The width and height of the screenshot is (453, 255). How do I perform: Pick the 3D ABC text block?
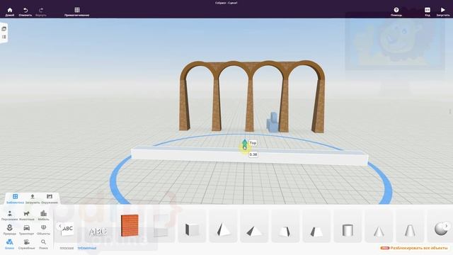point(98,232)
